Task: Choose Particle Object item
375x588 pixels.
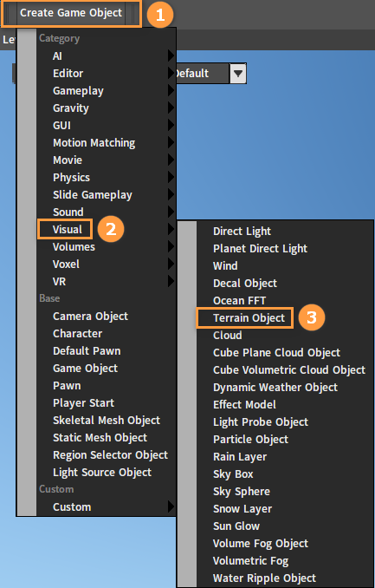Action: pos(250,440)
